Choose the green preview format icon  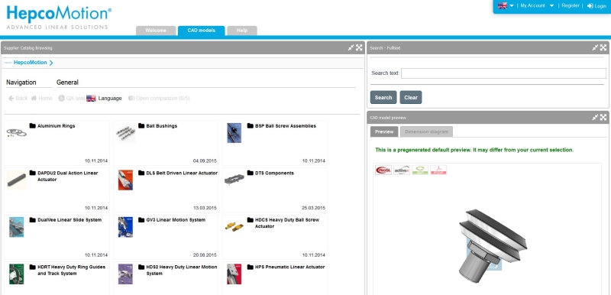(420, 170)
